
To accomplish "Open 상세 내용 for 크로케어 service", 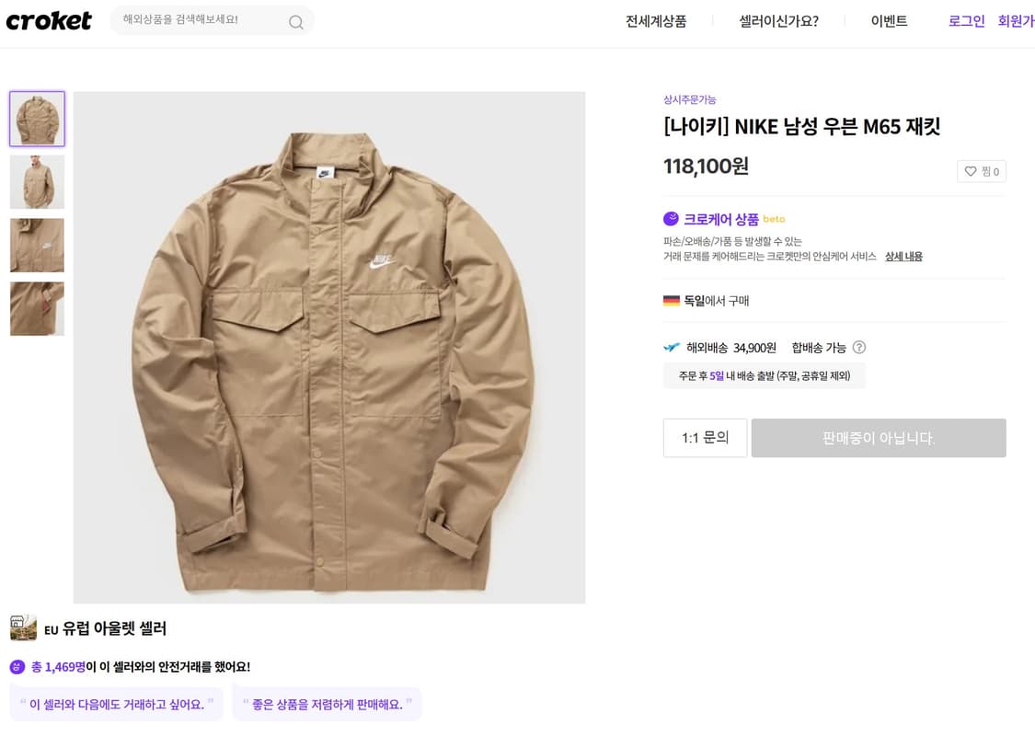I will [903, 256].
